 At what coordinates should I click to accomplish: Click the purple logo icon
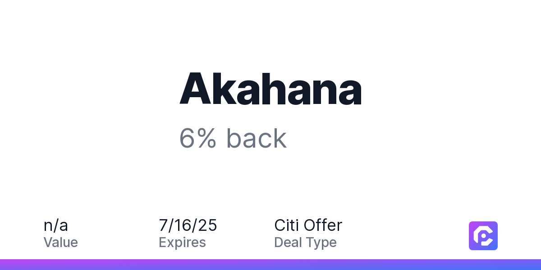pyautogui.click(x=483, y=236)
